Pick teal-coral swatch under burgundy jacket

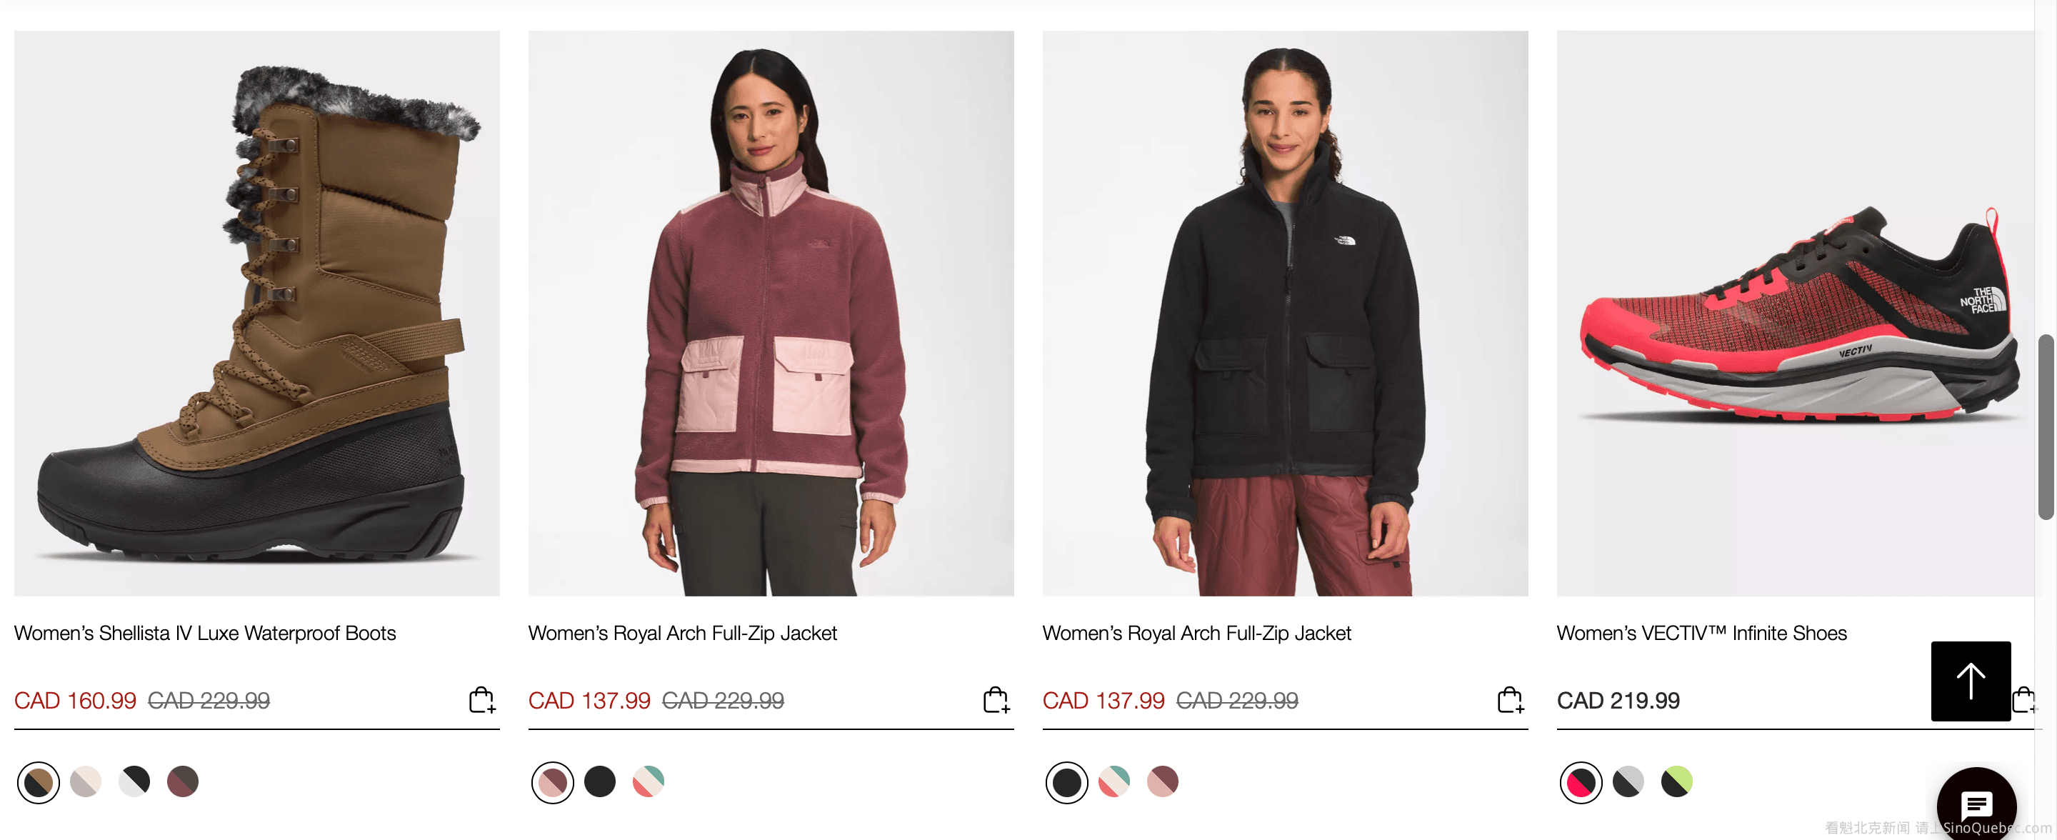649,781
